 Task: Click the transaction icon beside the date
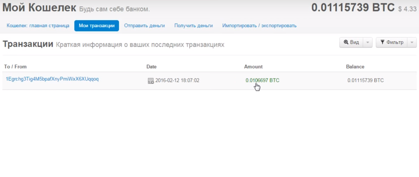pyautogui.click(x=151, y=81)
